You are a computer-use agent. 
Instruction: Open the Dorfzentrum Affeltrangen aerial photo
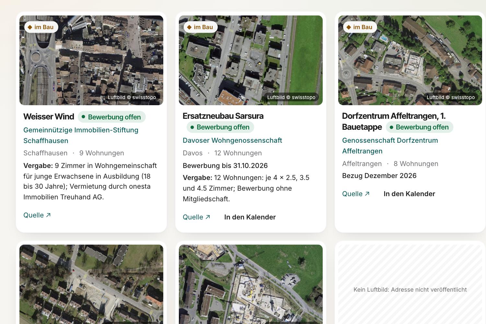coord(410,60)
